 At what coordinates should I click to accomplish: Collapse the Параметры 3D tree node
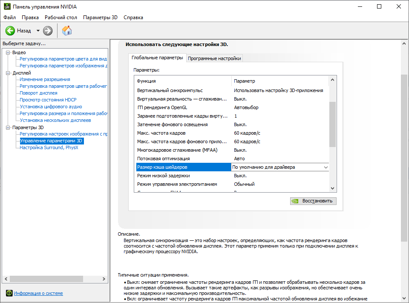coord(8,127)
